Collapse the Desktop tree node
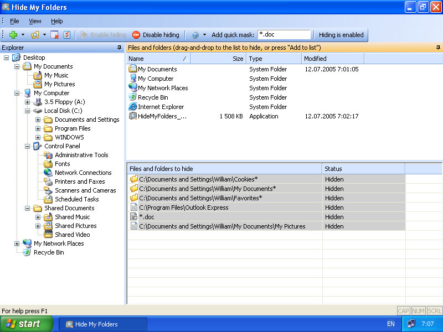Viewport: 443px width, 332px height. [x=6, y=58]
